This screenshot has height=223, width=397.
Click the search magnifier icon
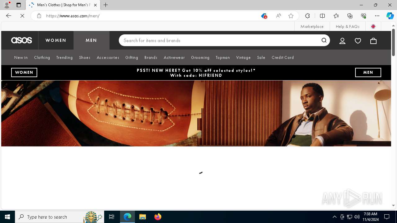[x=324, y=40]
